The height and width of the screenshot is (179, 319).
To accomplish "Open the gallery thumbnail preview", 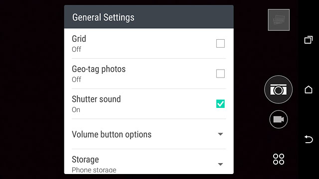I will pos(279,20).
